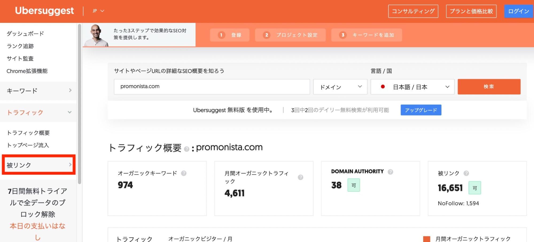Click step 2 プロジェクト設定 button
The image size is (534, 242).
(x=290, y=35)
